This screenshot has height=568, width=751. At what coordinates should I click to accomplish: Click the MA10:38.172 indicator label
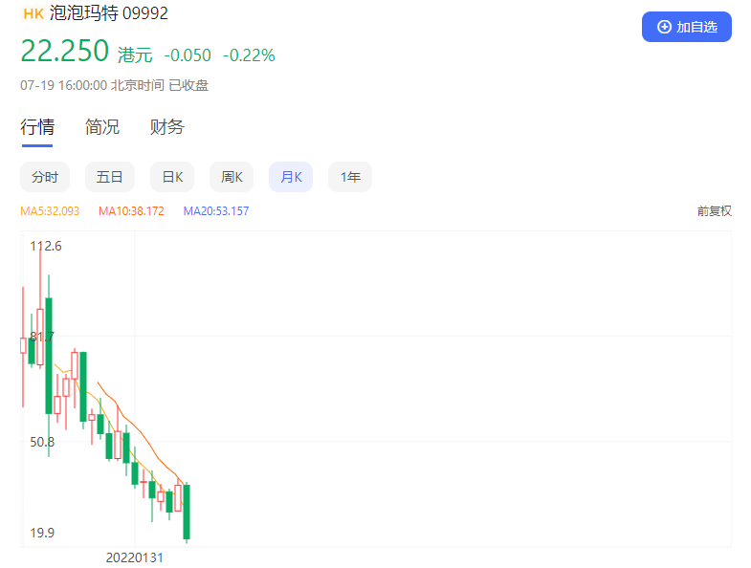131,211
